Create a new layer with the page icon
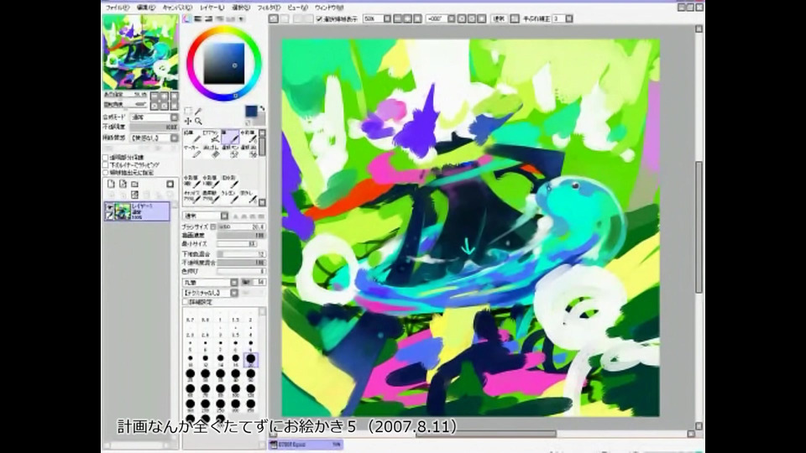 [111, 184]
